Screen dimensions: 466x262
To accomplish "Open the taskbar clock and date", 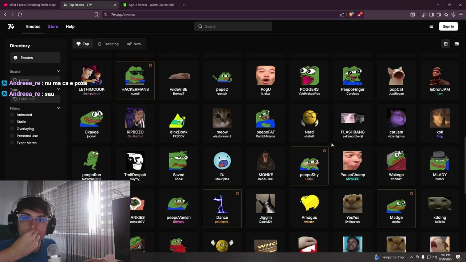I will coord(445,257).
